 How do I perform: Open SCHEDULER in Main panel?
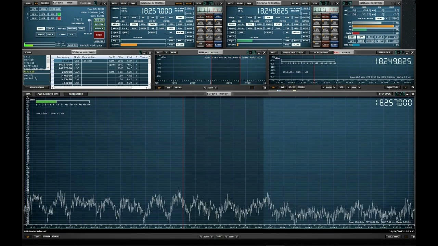click(x=55, y=9)
